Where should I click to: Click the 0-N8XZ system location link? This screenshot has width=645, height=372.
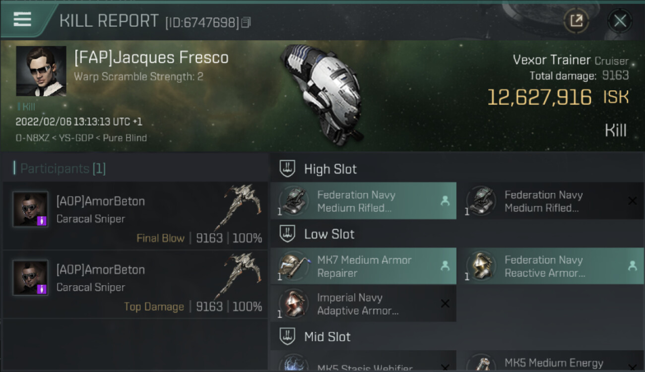[x=32, y=138]
